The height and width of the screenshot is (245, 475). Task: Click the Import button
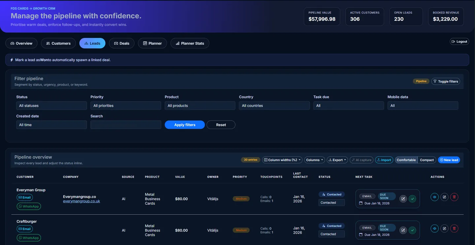coord(384,160)
